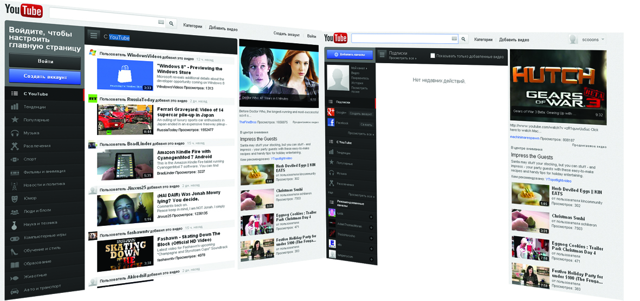Click 'Добавить каналы' button in right window
Screen dimensions: 640x301
350,54
